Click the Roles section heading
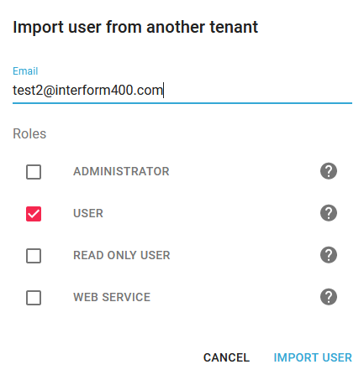The height and width of the screenshot is (375, 364). click(x=29, y=133)
